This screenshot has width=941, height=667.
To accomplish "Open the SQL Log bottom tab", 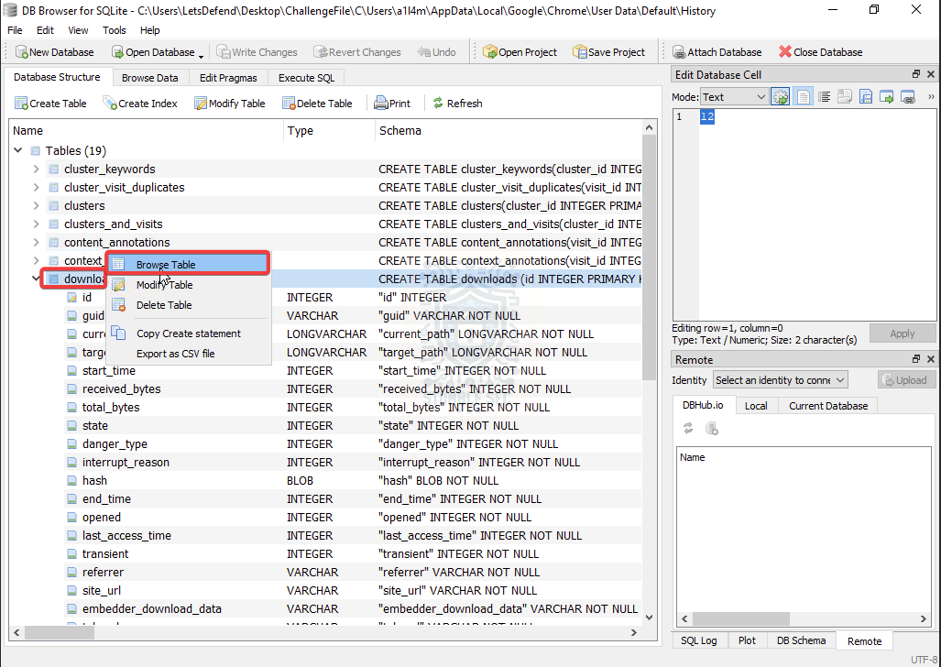I will [698, 640].
